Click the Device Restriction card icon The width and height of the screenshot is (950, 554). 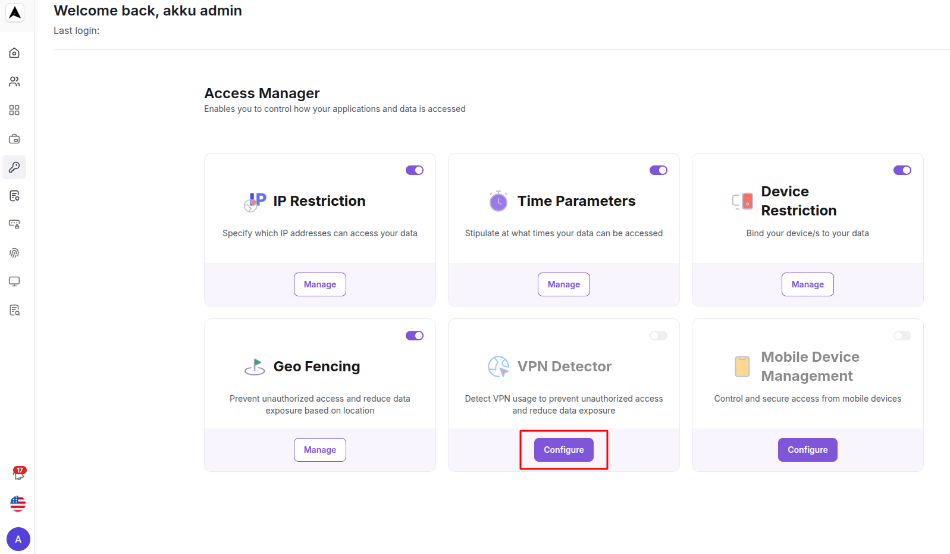click(742, 201)
